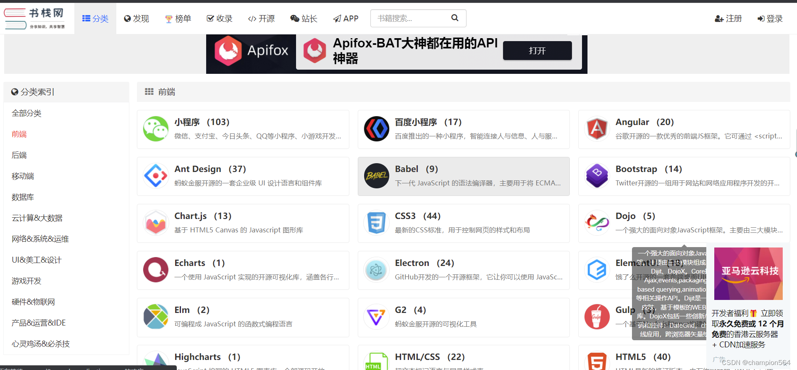Open the Bootstrap (14) title
The image size is (797, 370).
click(649, 169)
